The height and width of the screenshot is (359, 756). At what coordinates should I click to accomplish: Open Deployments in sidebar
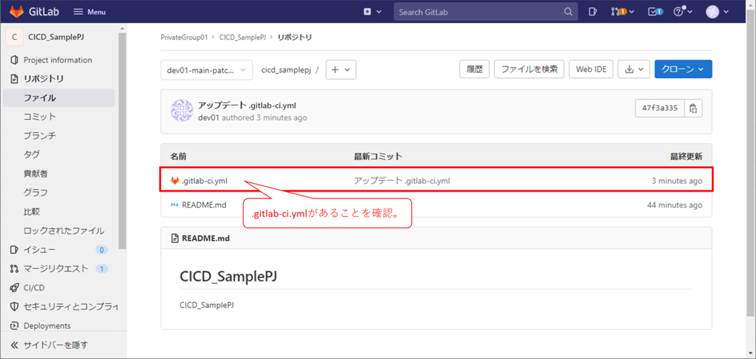[x=47, y=326]
